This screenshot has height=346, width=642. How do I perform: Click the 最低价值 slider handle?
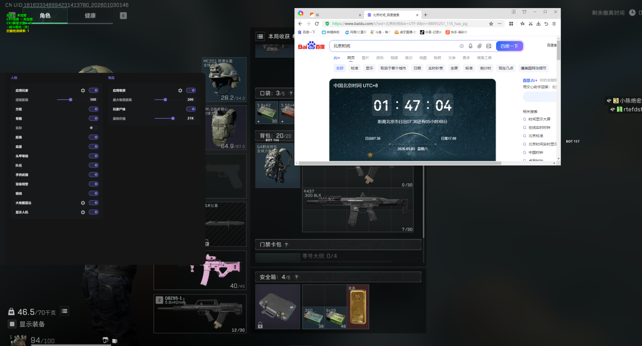(173, 118)
